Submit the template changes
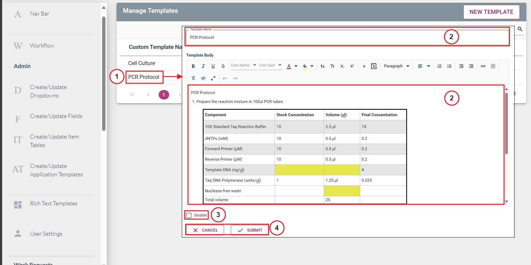Viewport: 531px width, 265px height. pos(250,230)
